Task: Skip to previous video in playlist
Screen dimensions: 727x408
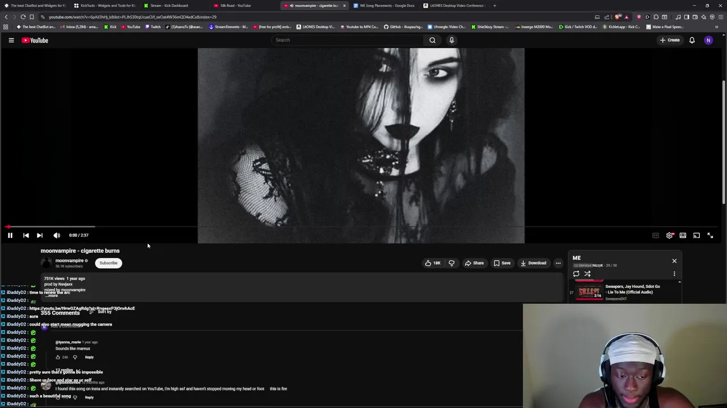Action: 26,235
